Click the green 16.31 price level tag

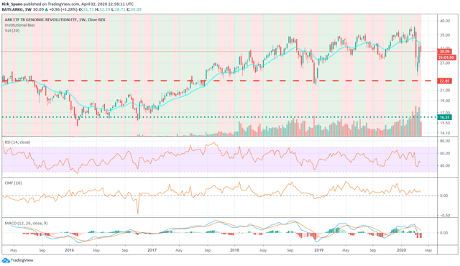pos(444,117)
